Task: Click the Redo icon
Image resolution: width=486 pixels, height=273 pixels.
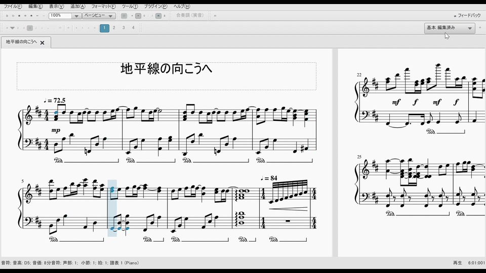Action: [x=44, y=16]
